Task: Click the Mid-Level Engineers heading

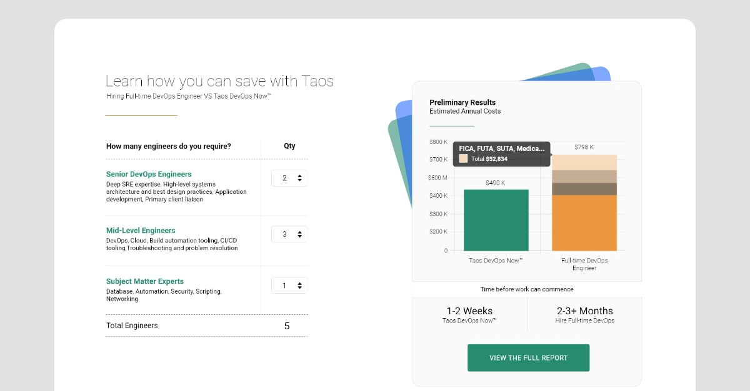Action: point(141,230)
